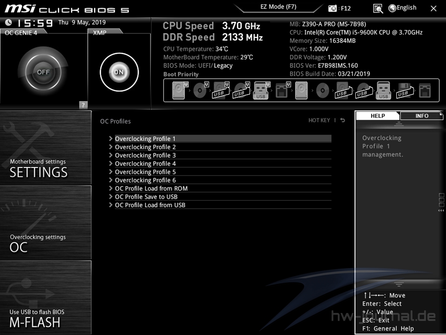
Task: Click the OC Profiles heading
Action: pyautogui.click(x=116, y=121)
